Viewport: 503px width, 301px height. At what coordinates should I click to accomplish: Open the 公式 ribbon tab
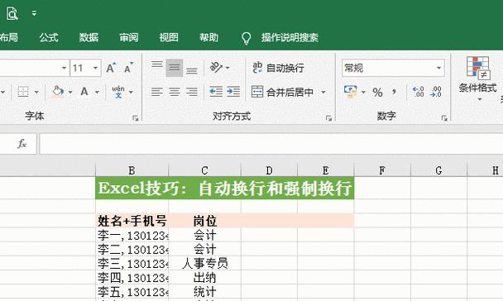(x=49, y=37)
